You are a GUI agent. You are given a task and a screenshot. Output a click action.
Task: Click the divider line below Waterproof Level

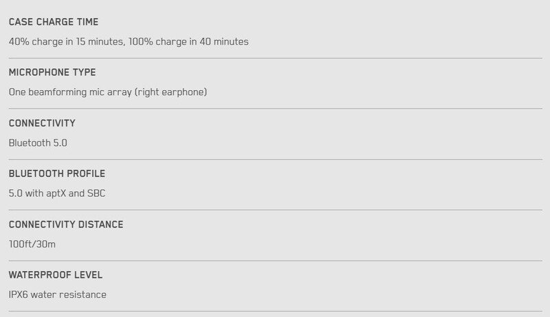pos(276,311)
